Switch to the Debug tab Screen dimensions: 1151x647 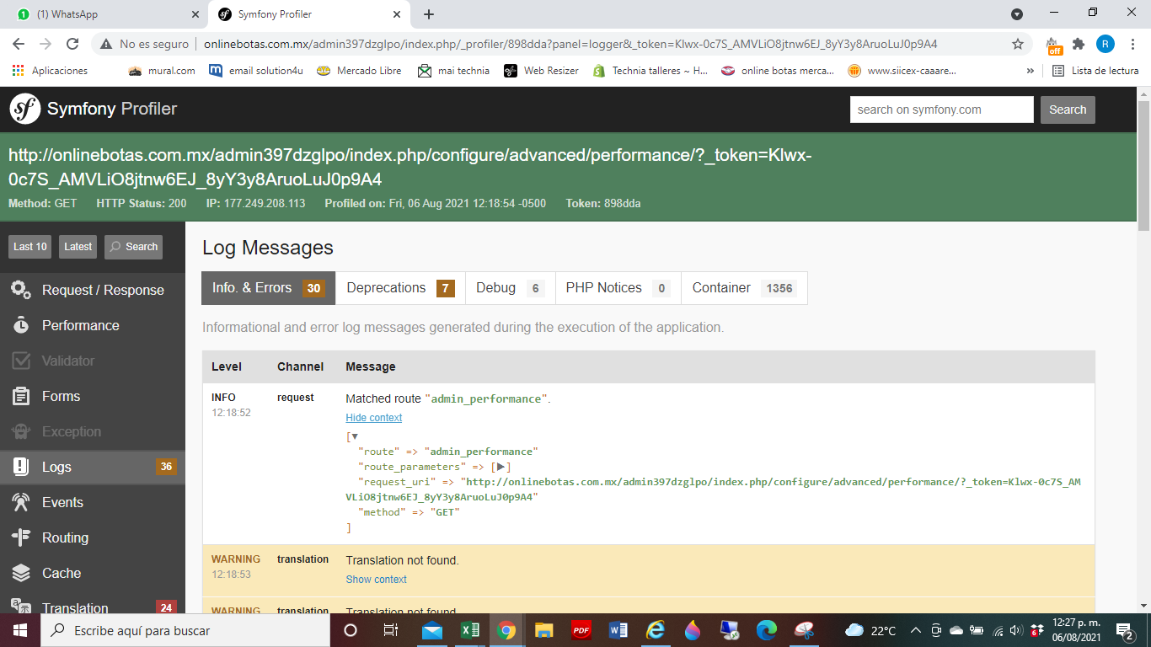tap(510, 288)
